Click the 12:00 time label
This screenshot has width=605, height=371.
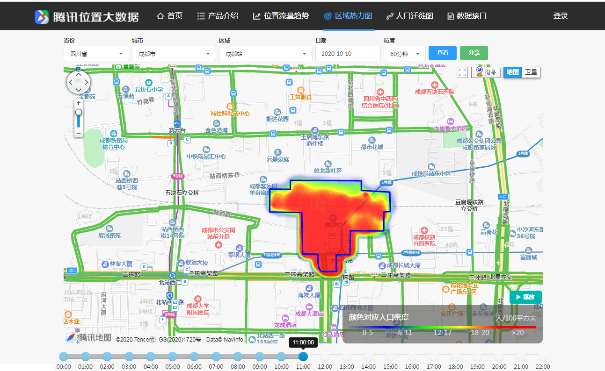(x=325, y=367)
